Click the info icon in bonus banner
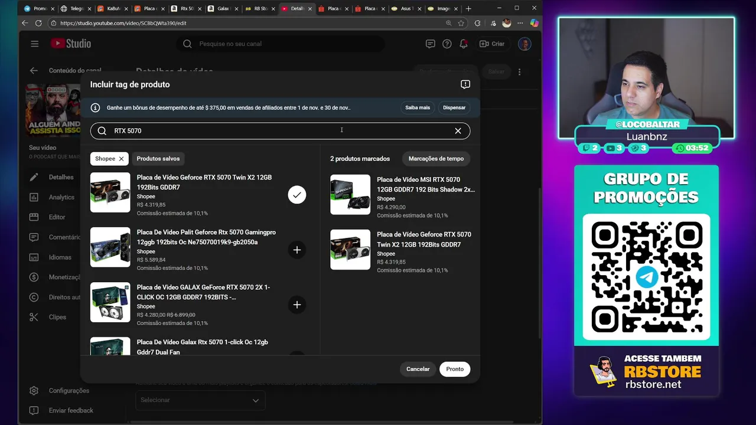 coord(95,107)
